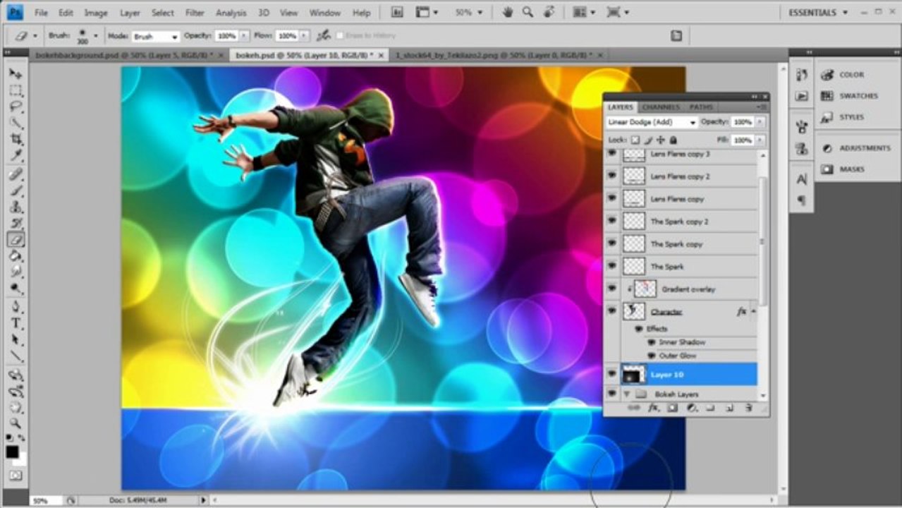The image size is (902, 508).
Task: Collapse the Character layer effects
Action: 754,311
